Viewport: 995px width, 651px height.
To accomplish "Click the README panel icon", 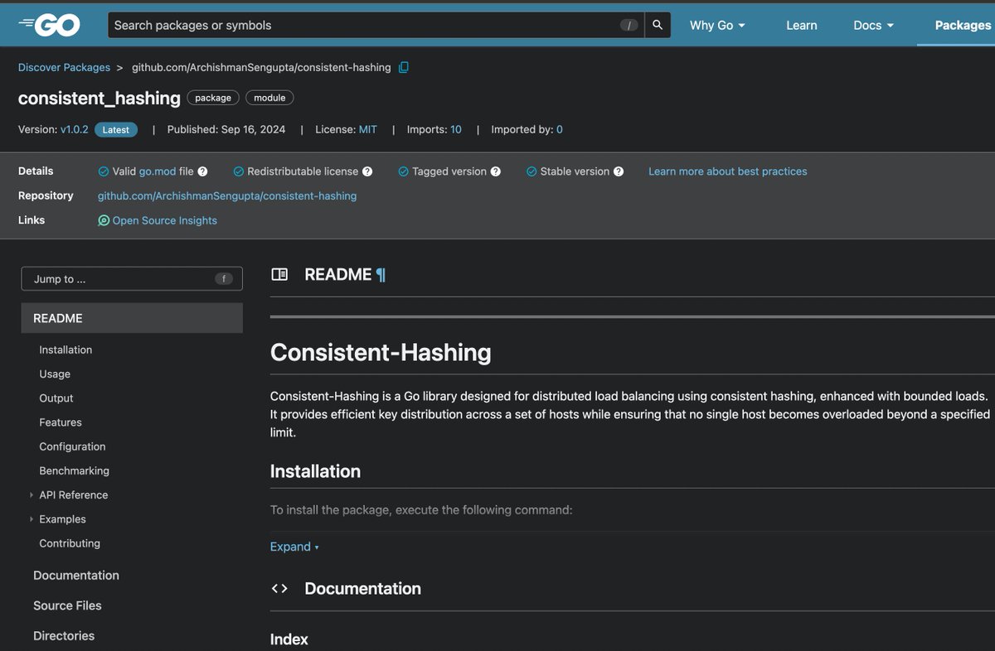I will point(279,273).
